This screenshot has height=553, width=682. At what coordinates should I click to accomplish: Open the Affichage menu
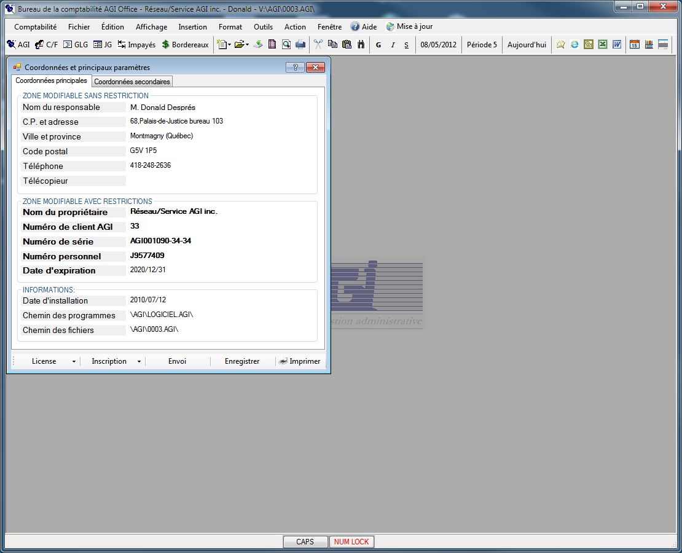(x=151, y=27)
